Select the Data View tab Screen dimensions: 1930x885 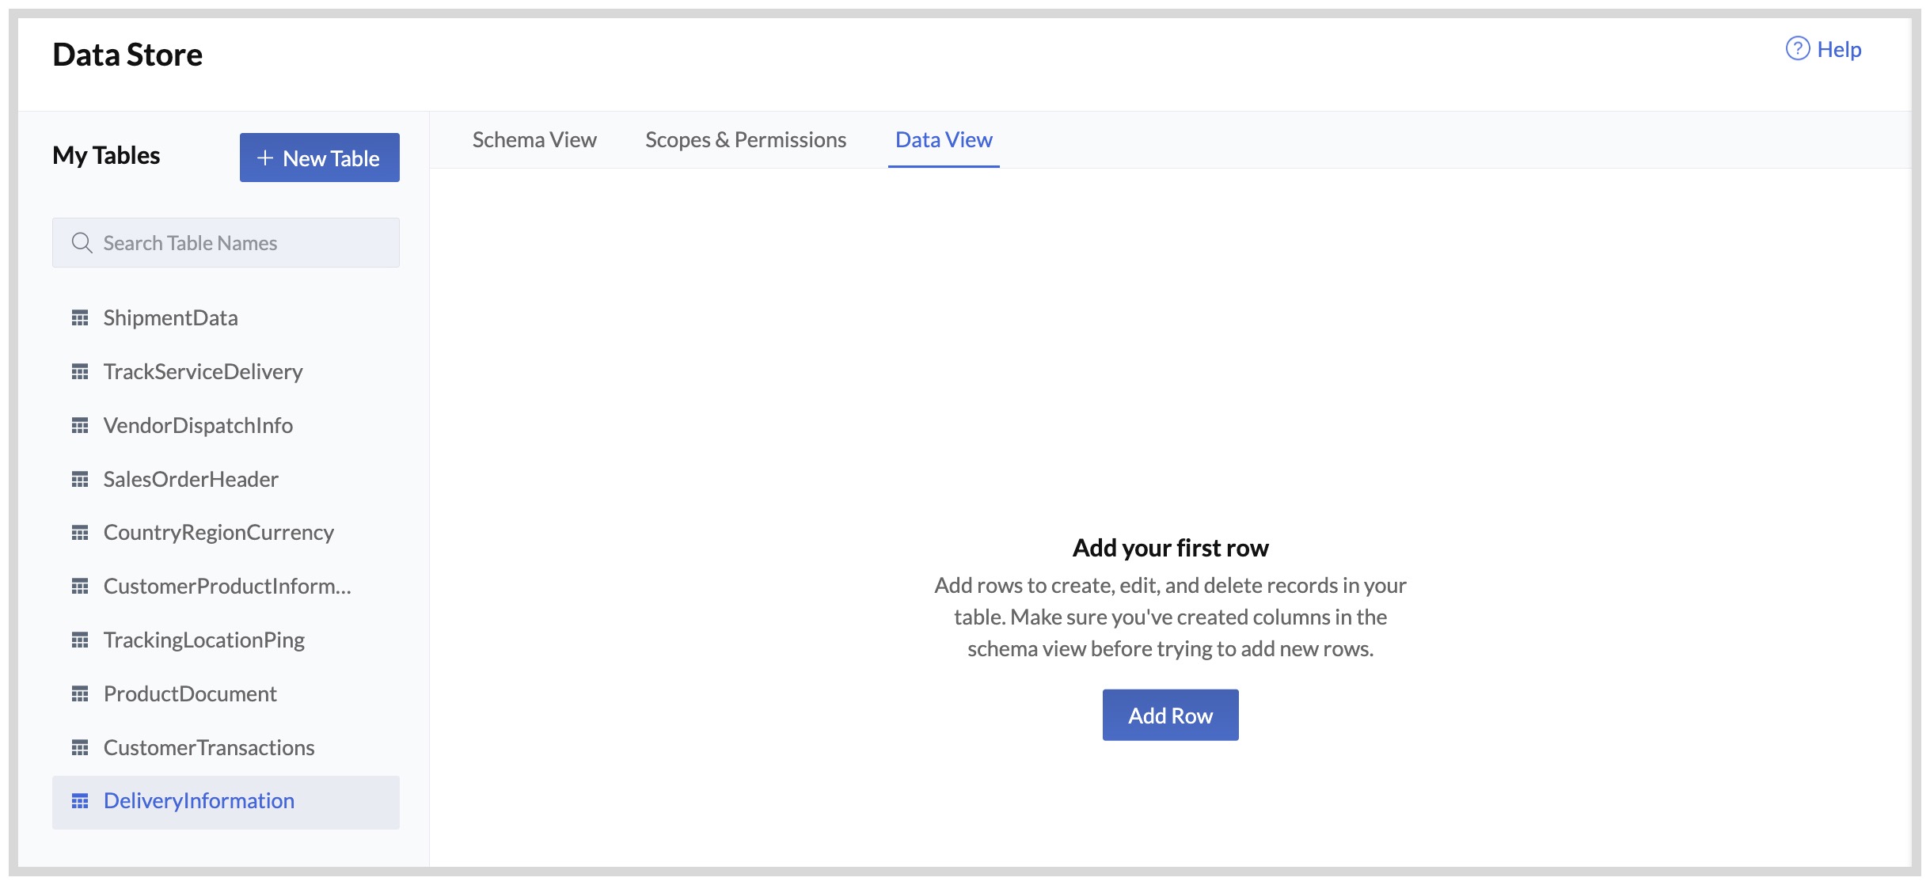pos(944,140)
